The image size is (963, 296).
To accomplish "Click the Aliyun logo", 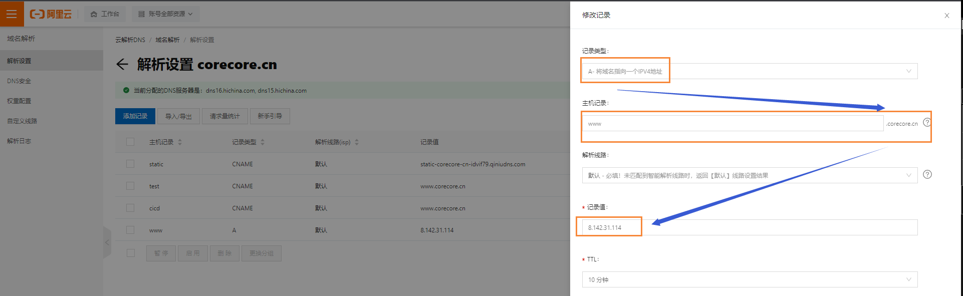I will 51,14.
